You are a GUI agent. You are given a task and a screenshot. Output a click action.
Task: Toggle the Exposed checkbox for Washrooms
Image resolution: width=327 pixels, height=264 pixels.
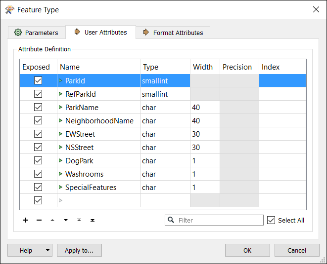38,174
